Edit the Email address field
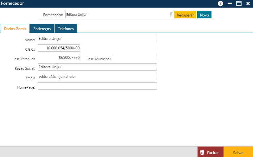 coord(97,77)
